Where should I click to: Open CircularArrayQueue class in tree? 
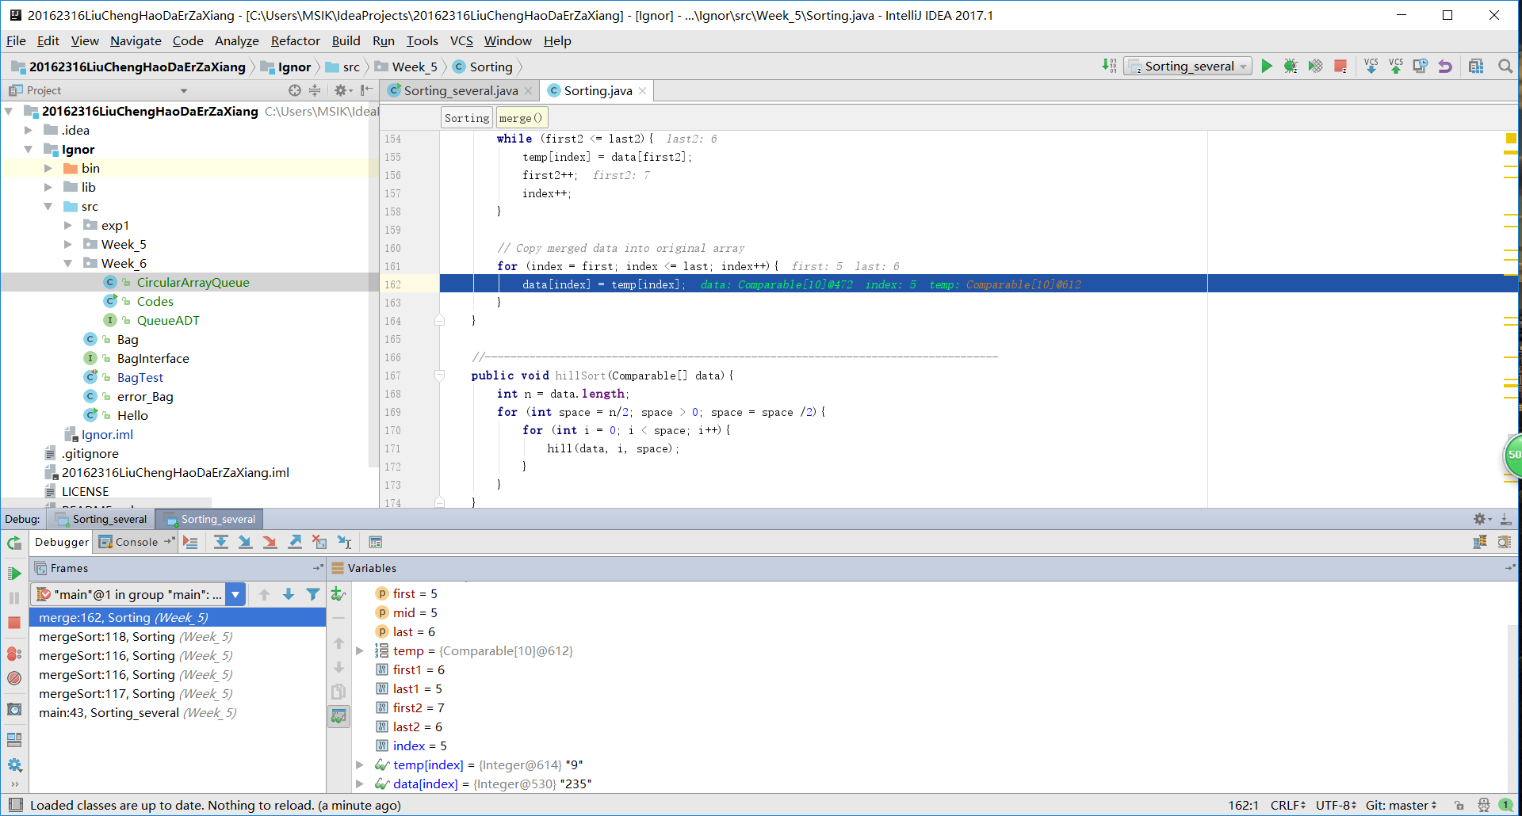pyautogui.click(x=193, y=282)
